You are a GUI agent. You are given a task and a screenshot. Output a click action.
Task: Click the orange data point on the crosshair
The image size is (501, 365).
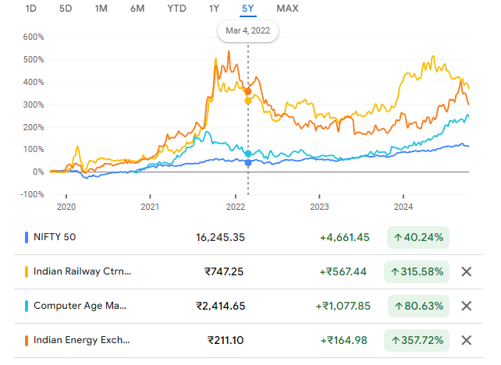248,92
